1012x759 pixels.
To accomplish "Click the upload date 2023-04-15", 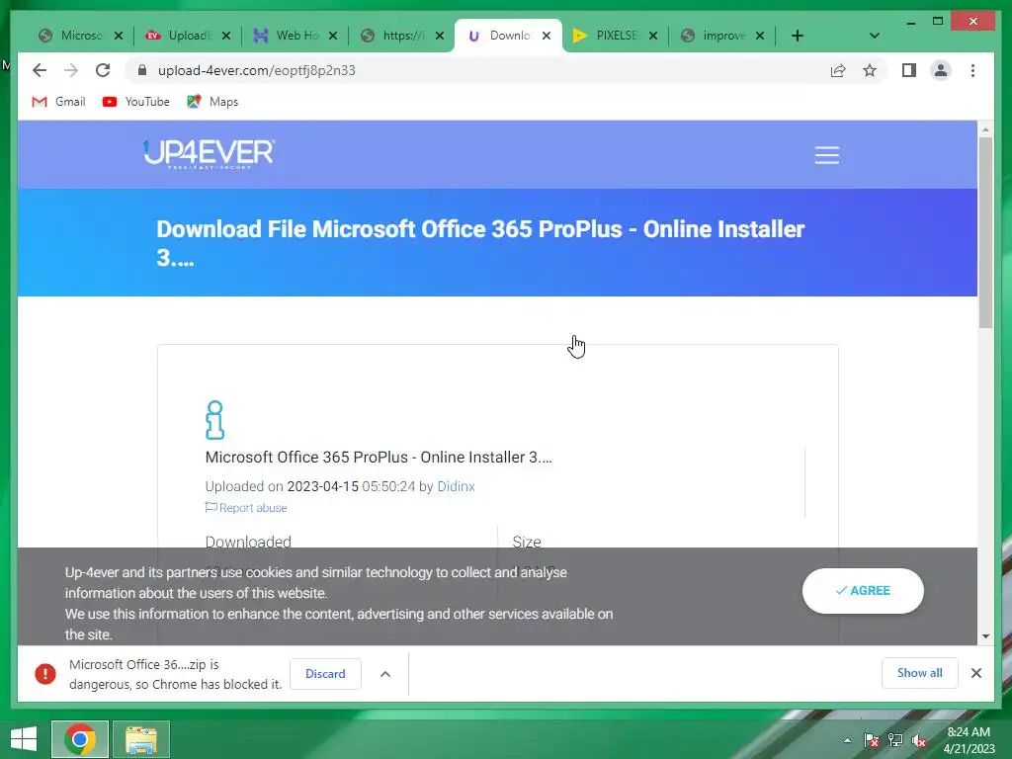I will (323, 486).
